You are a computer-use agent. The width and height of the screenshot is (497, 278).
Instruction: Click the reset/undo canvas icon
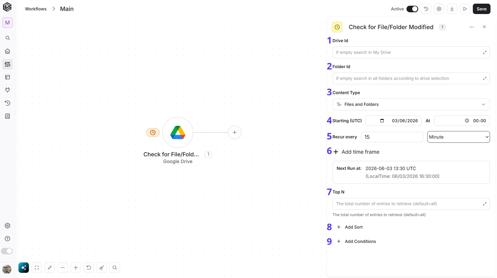click(89, 268)
